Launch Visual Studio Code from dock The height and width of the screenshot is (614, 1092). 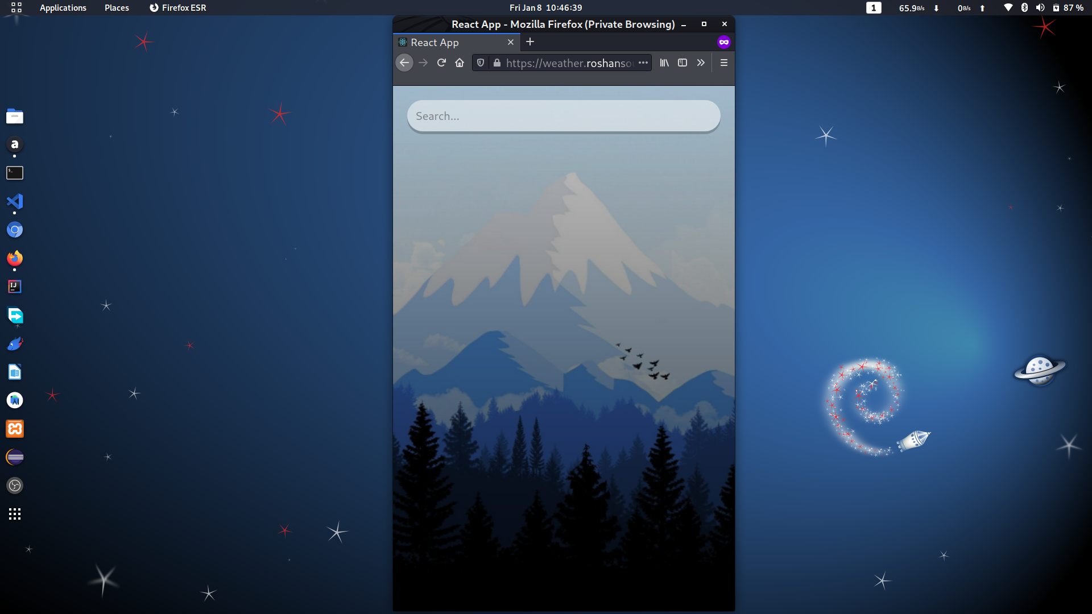(x=15, y=202)
